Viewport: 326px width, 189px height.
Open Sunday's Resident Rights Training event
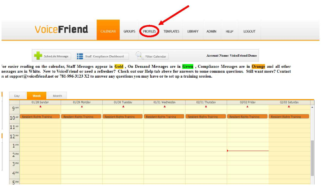(x=40, y=116)
